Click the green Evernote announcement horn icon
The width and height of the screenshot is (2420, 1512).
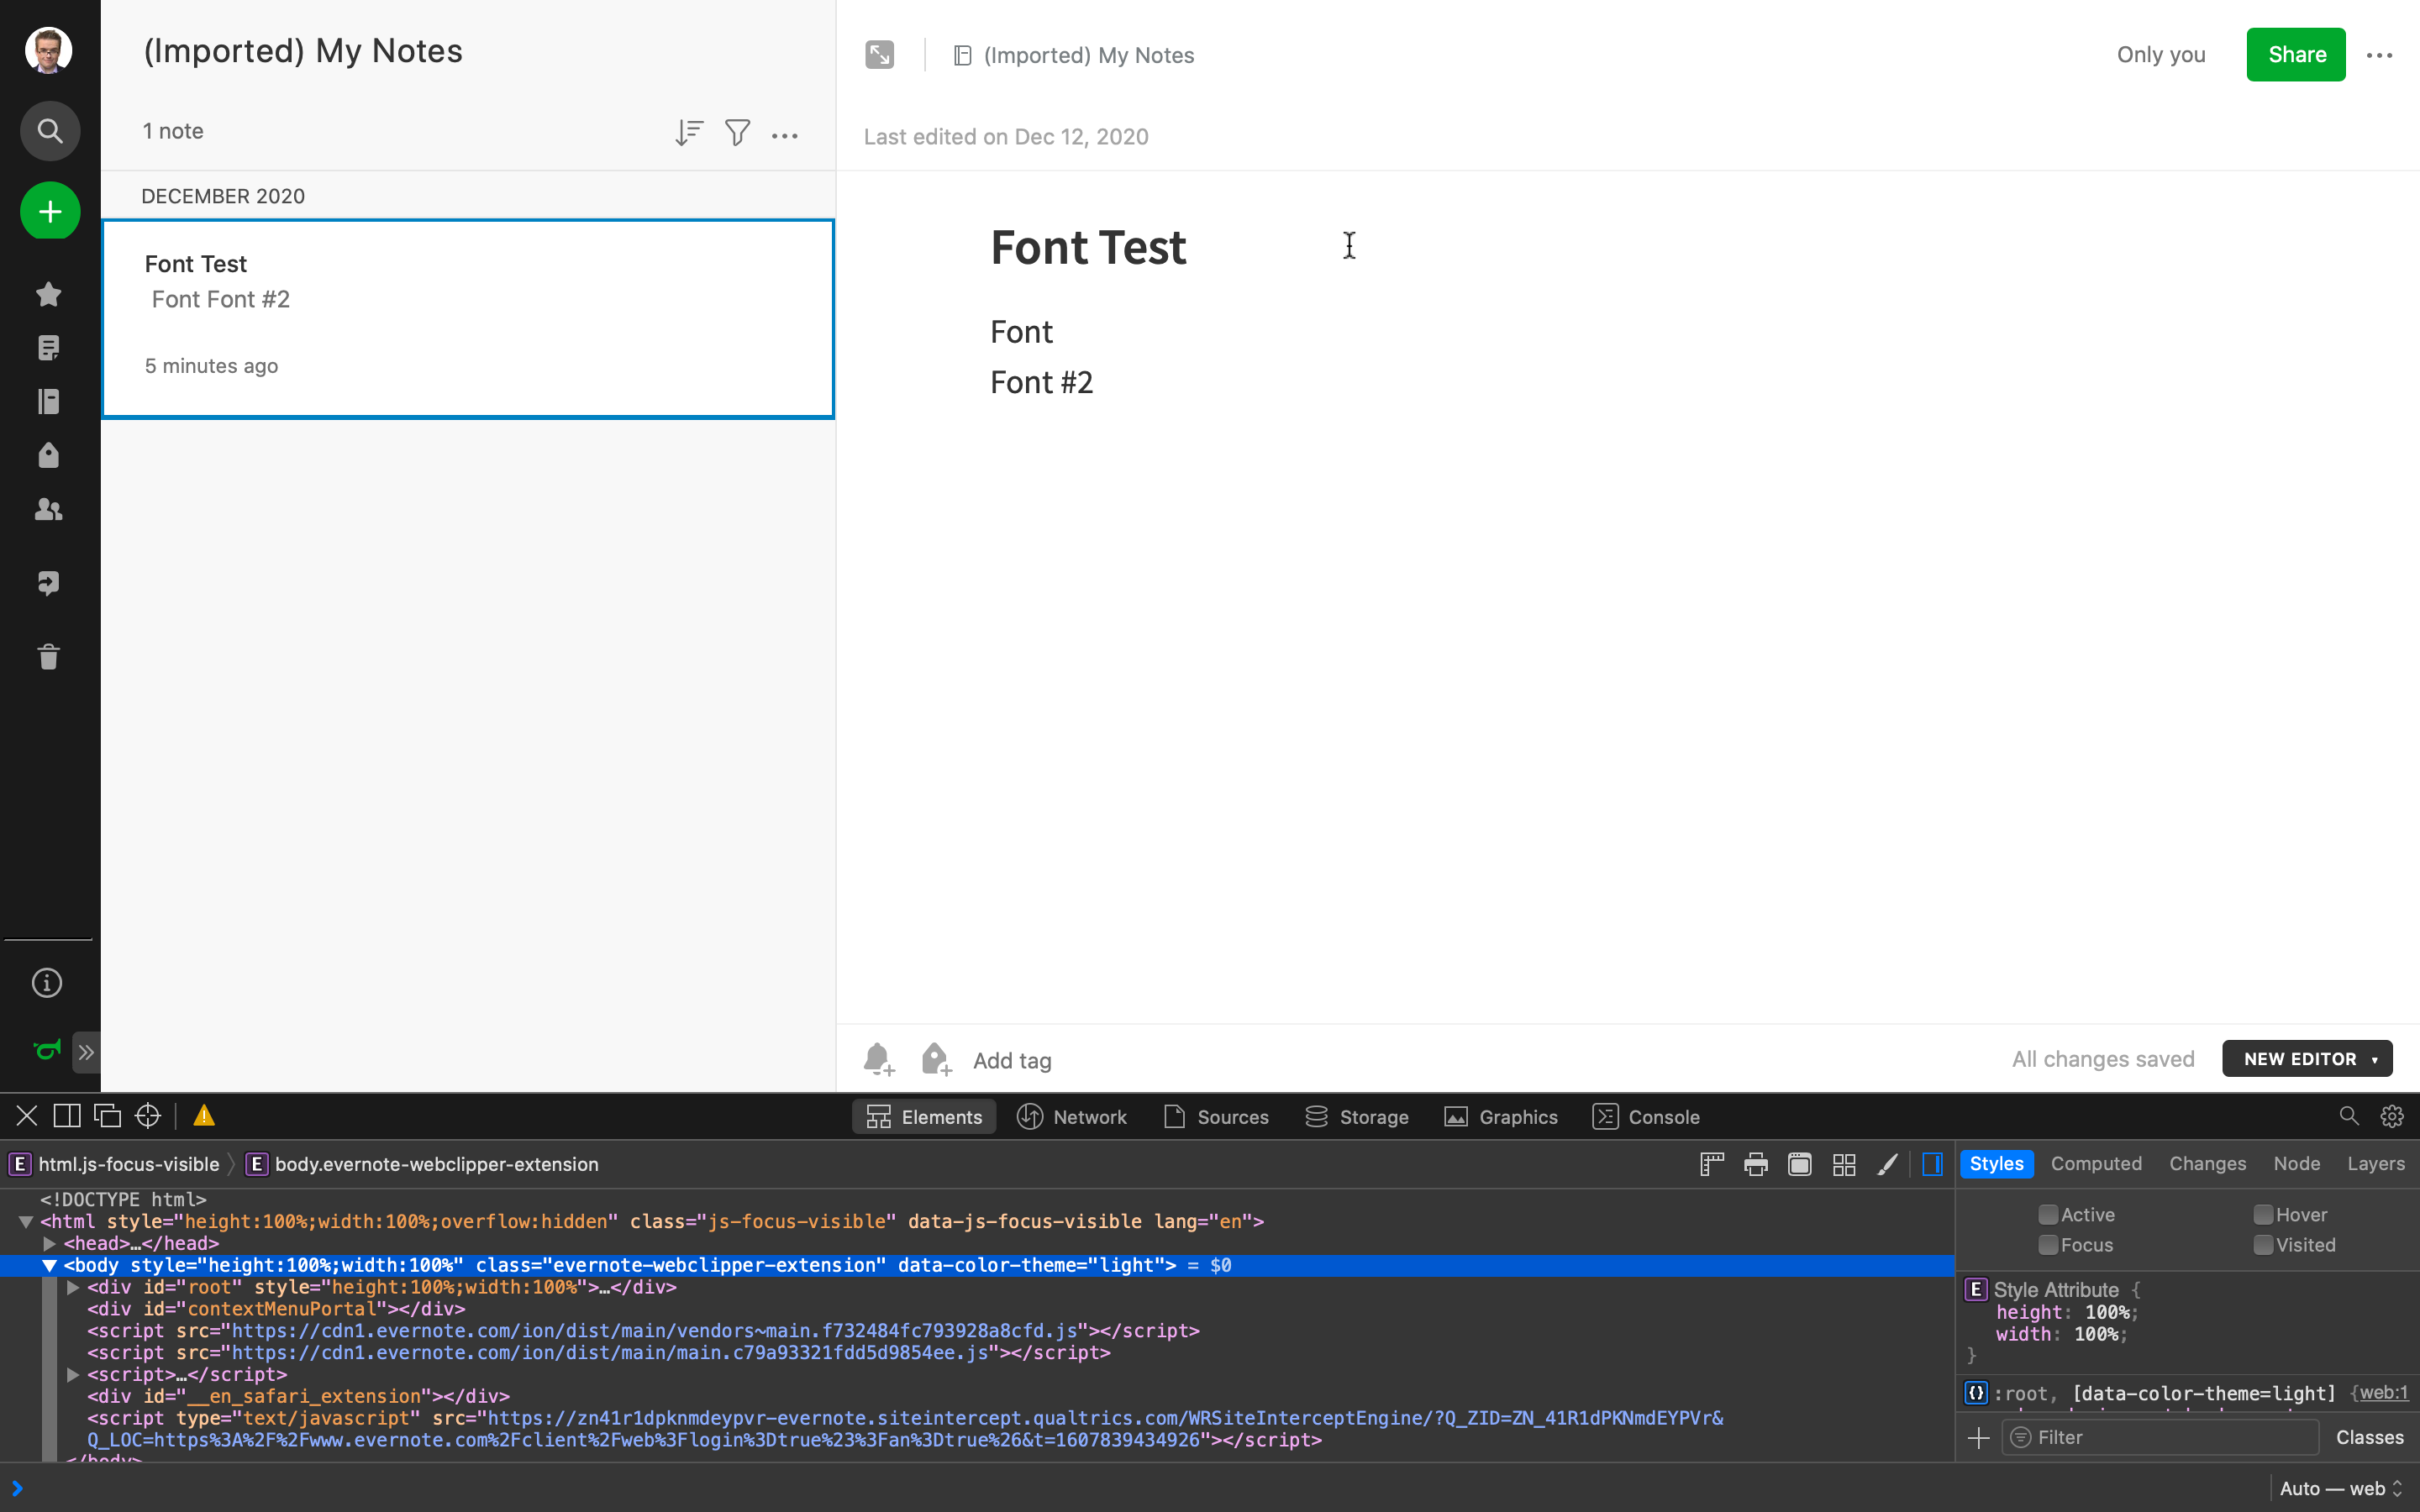(x=47, y=1050)
